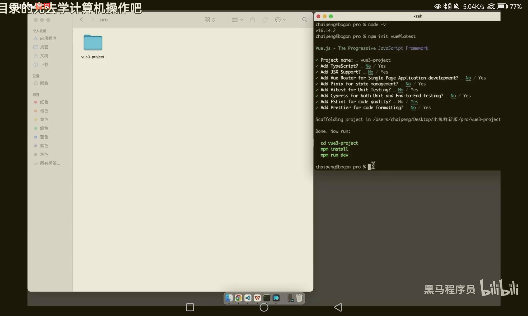Select the vue3-project folder
Screen dimensions: 528x316
pos(93,43)
